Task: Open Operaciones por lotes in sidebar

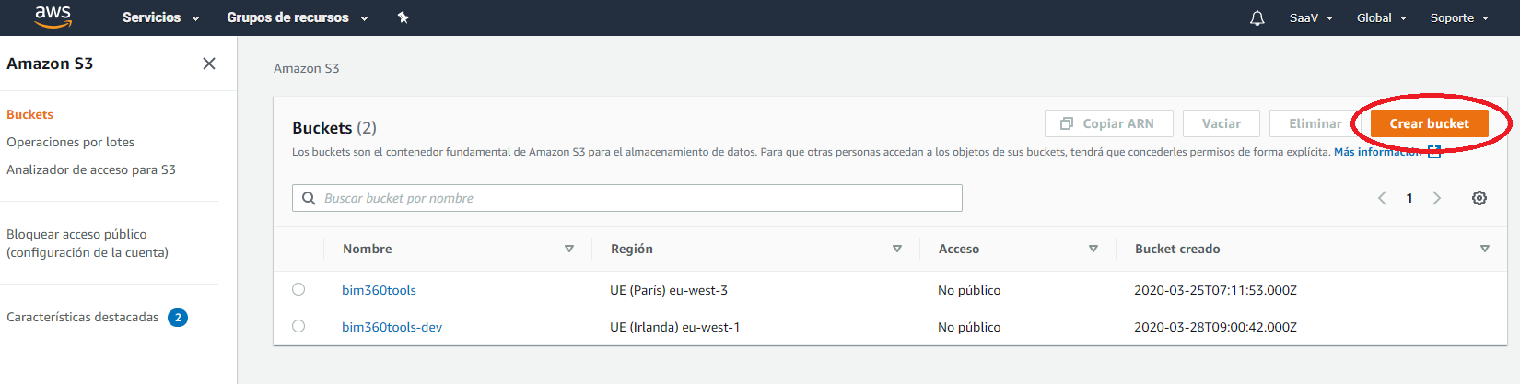Action: pos(70,142)
